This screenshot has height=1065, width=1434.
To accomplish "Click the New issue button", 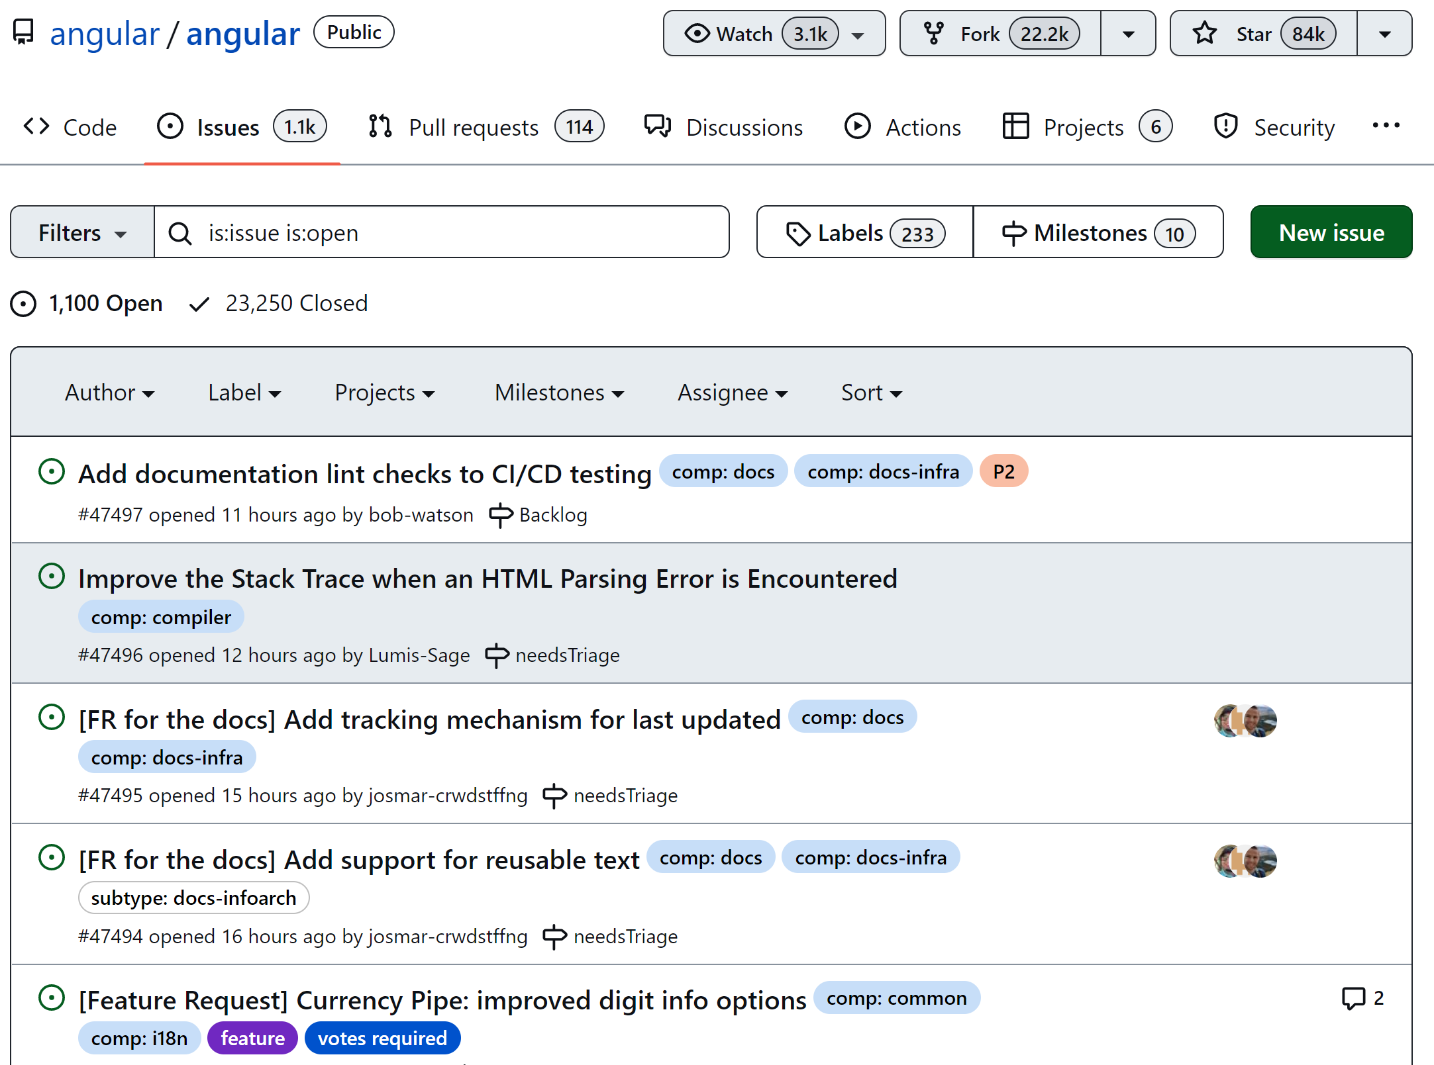I will coord(1331,232).
